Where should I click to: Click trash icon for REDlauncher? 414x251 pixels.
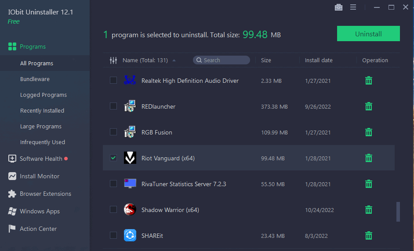pyautogui.click(x=369, y=106)
